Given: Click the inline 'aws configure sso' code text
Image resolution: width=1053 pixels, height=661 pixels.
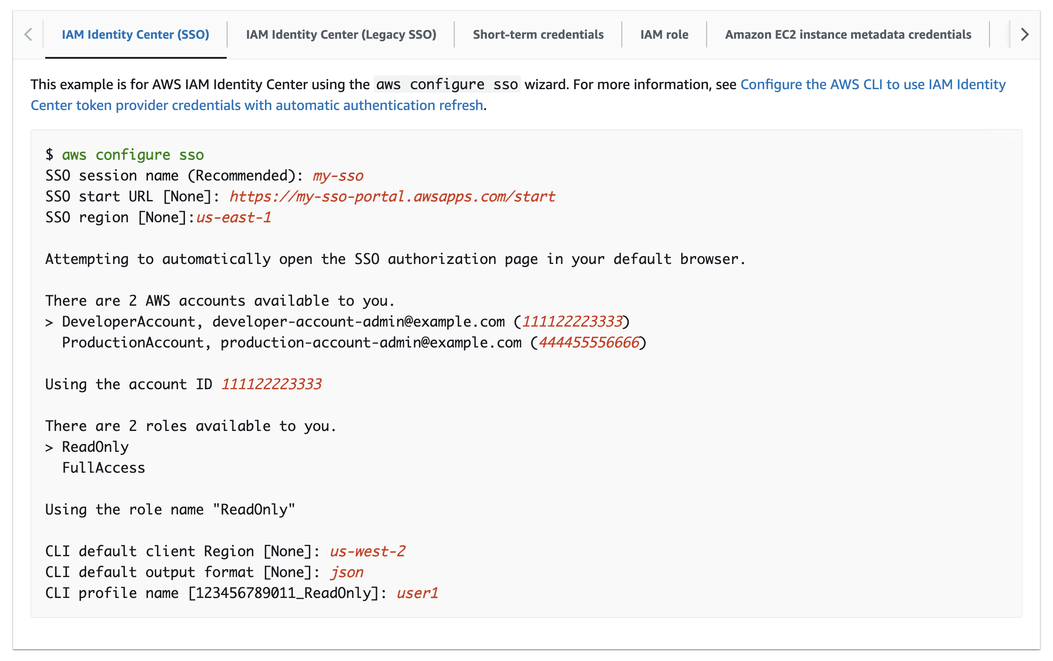Looking at the screenshot, I should click(x=447, y=84).
